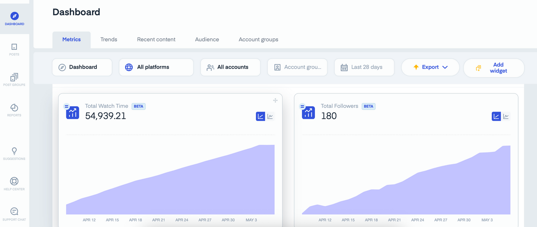
Task: Click the BETA badge on Total Followers
Action: 369,106
